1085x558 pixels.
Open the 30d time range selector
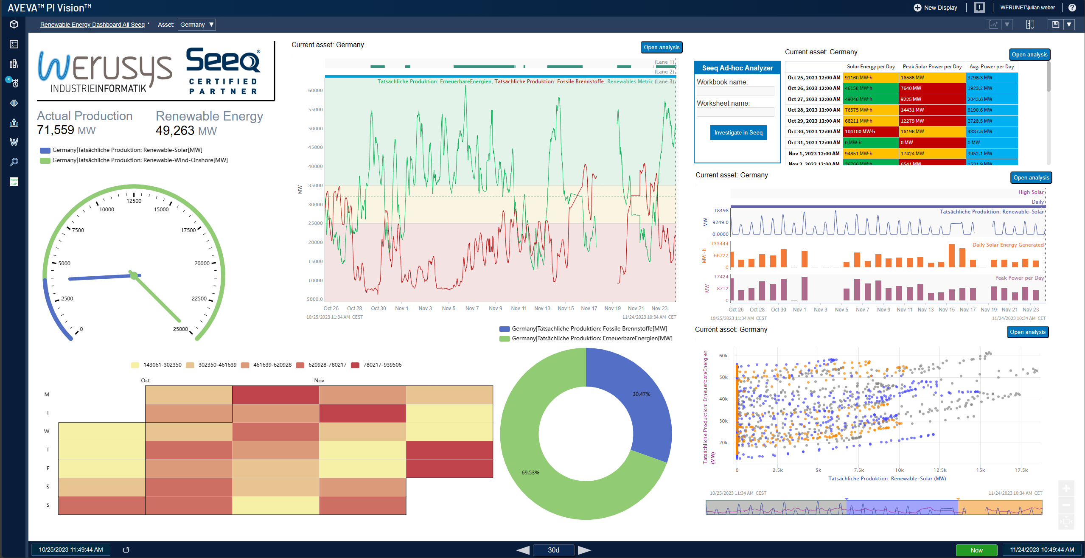click(553, 550)
